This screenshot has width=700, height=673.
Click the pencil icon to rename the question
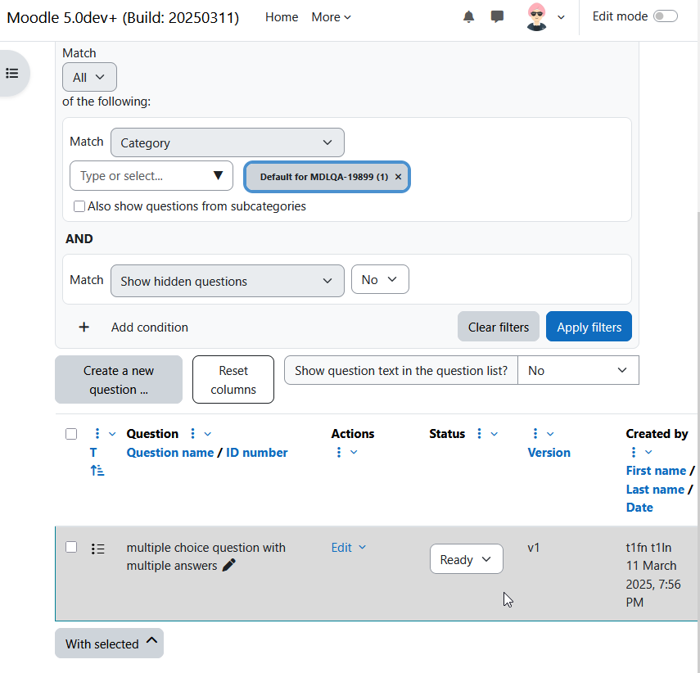[229, 566]
